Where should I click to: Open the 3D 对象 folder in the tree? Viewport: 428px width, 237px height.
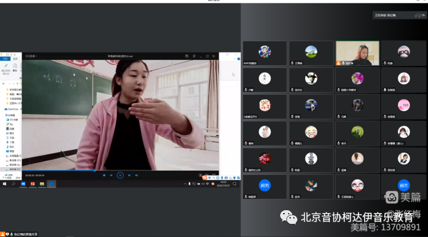click(x=12, y=120)
